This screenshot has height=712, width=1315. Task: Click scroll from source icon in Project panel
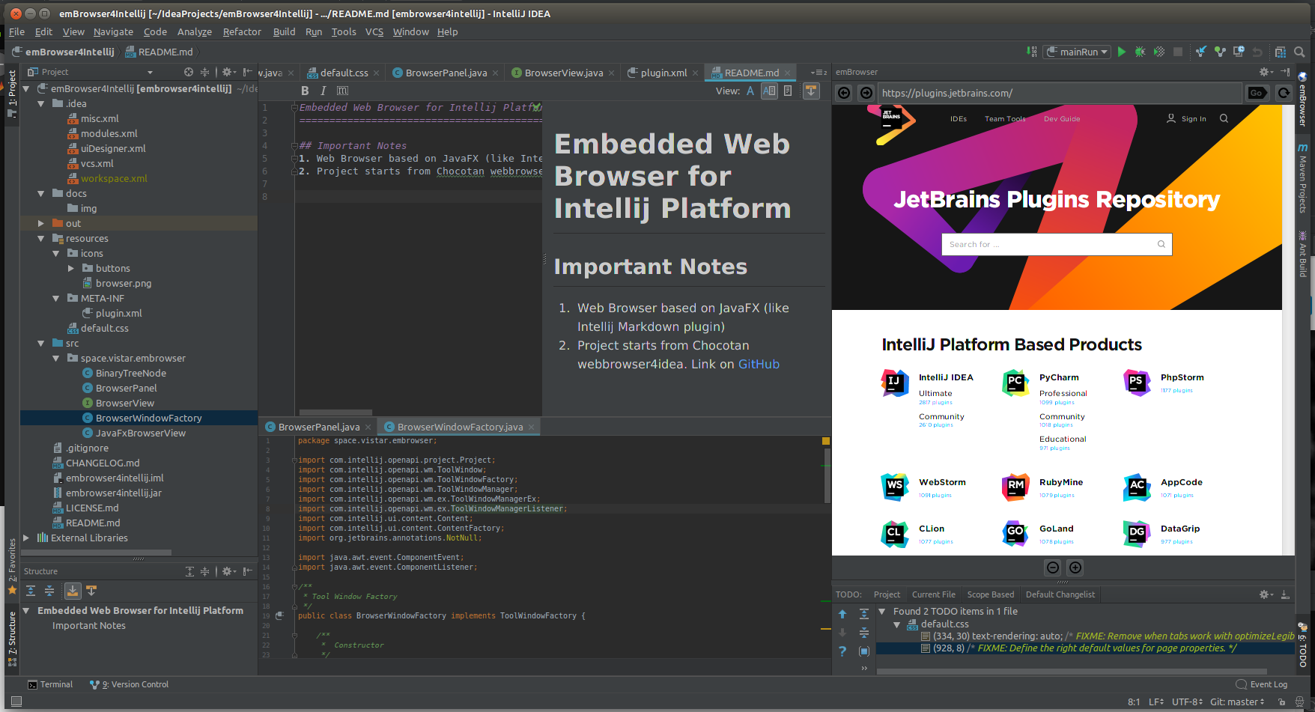click(189, 72)
